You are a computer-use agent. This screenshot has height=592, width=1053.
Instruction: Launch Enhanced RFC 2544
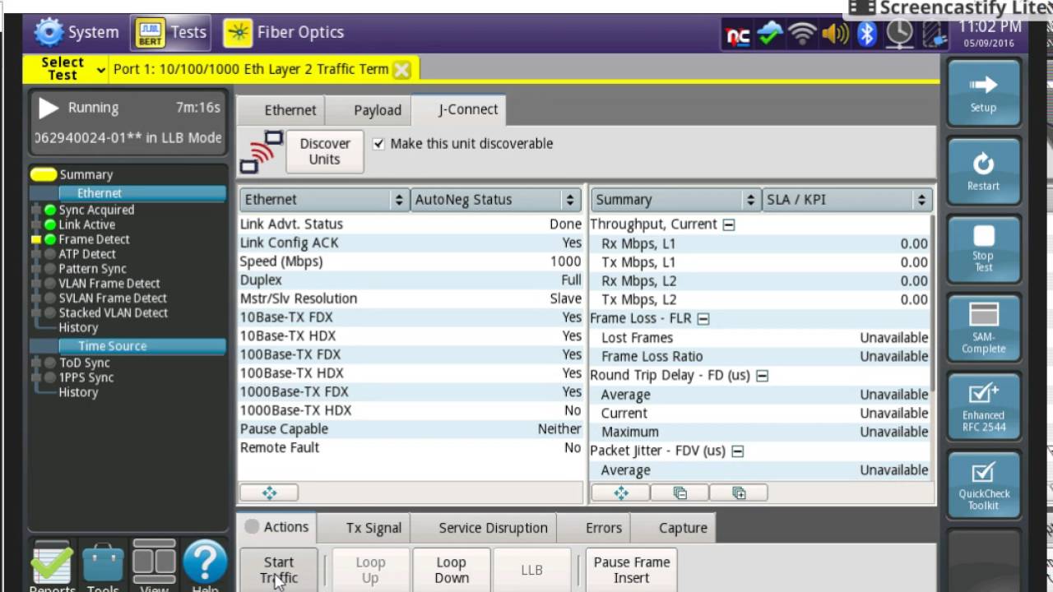(983, 408)
